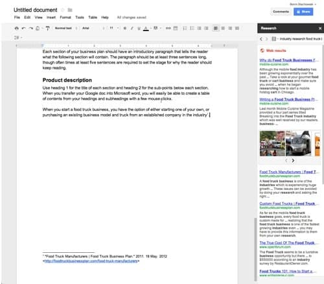Open the font size 11 dropdown
Screen dimensions: 324x284
[114, 29]
